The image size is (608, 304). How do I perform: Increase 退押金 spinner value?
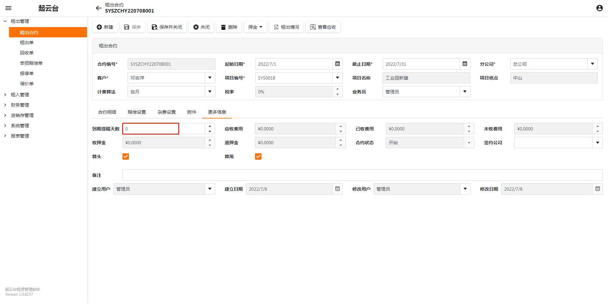click(341, 140)
